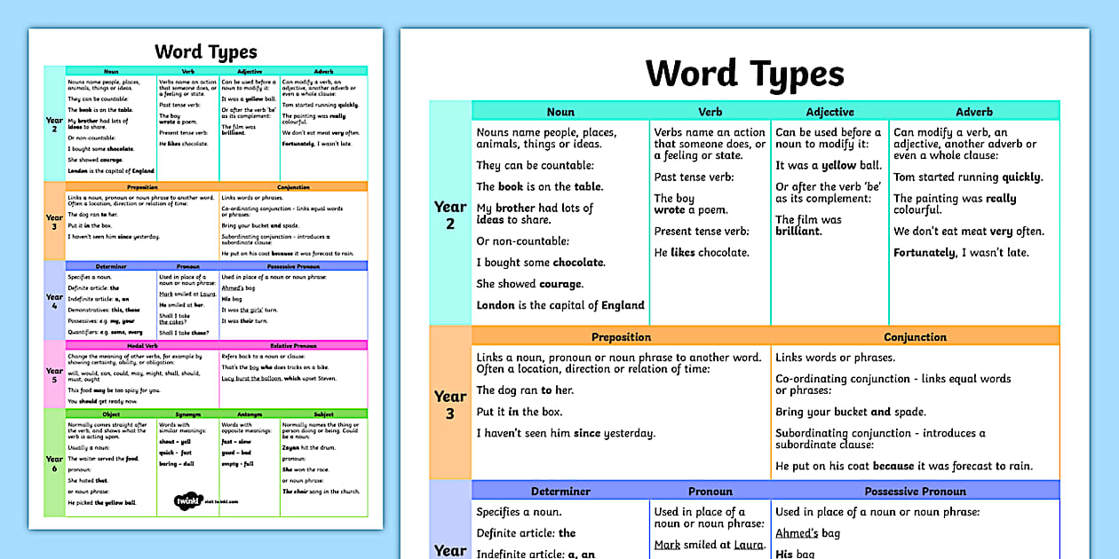Select the Determiner header on the purple band

click(561, 491)
